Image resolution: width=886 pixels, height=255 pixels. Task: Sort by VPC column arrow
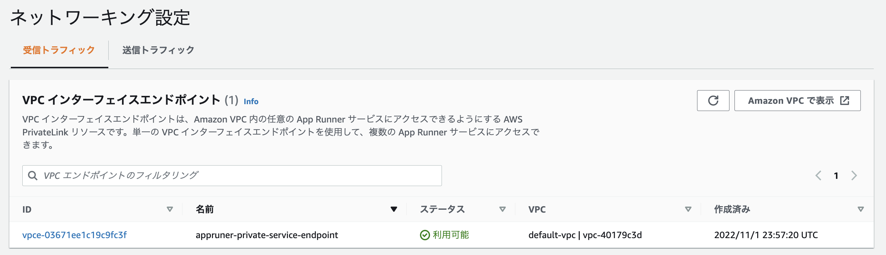click(688, 209)
